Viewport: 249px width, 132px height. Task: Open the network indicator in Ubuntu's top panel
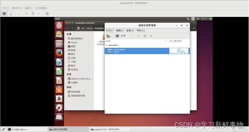pos(188,19)
